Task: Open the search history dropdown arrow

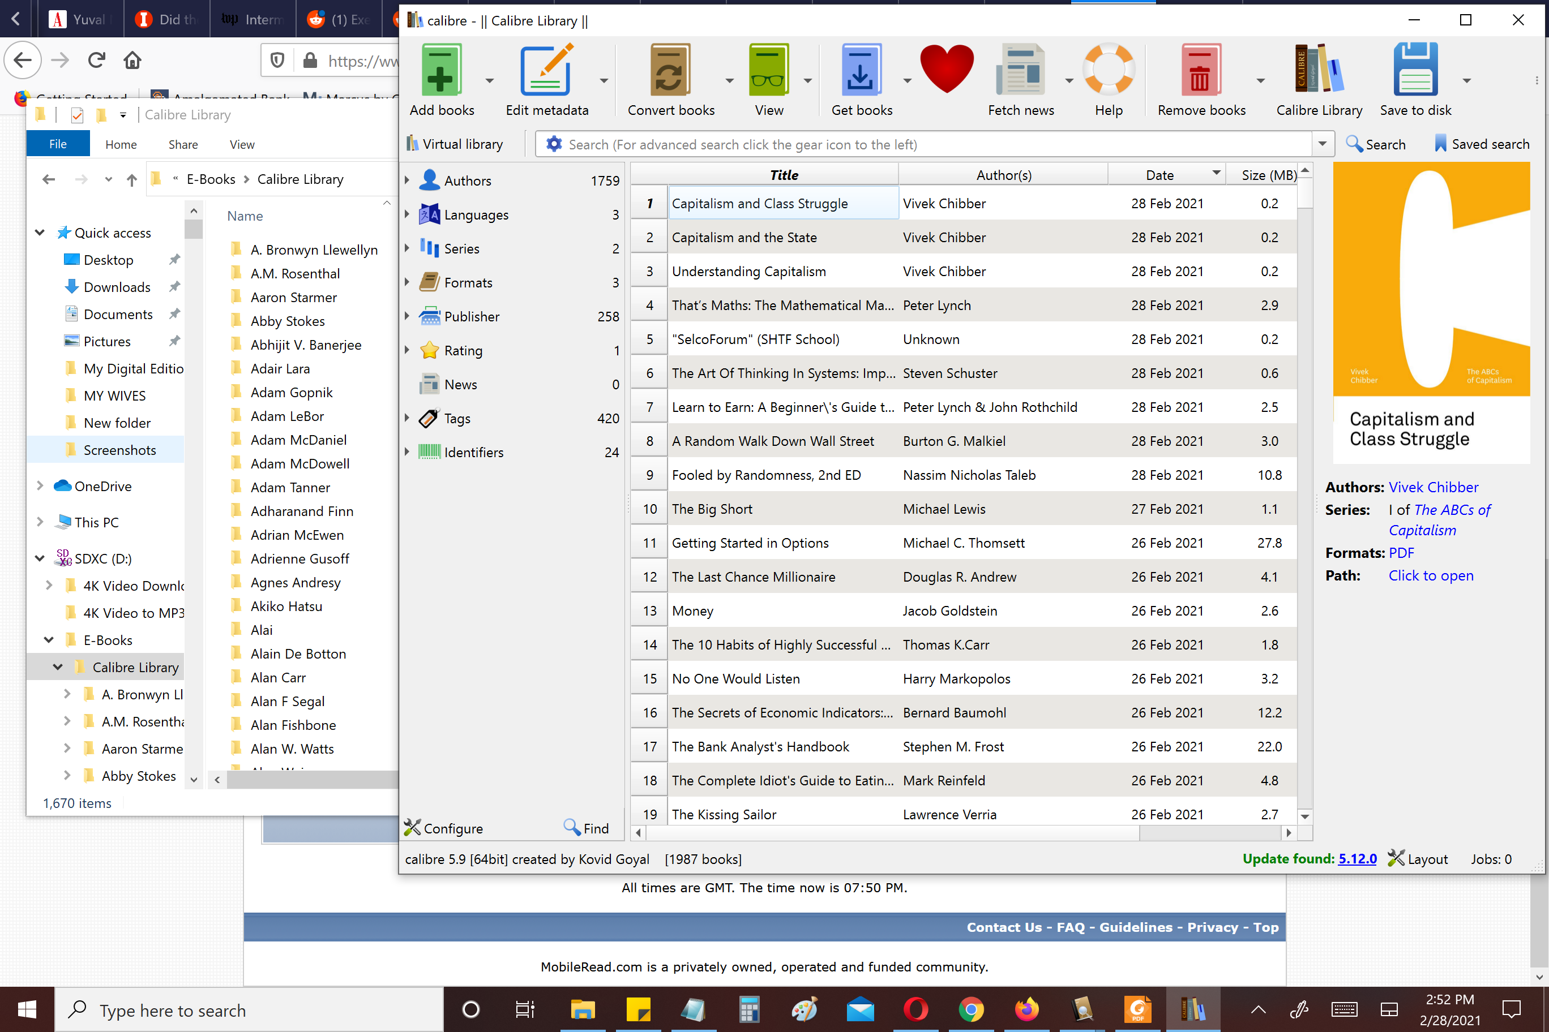Action: 1322,144
